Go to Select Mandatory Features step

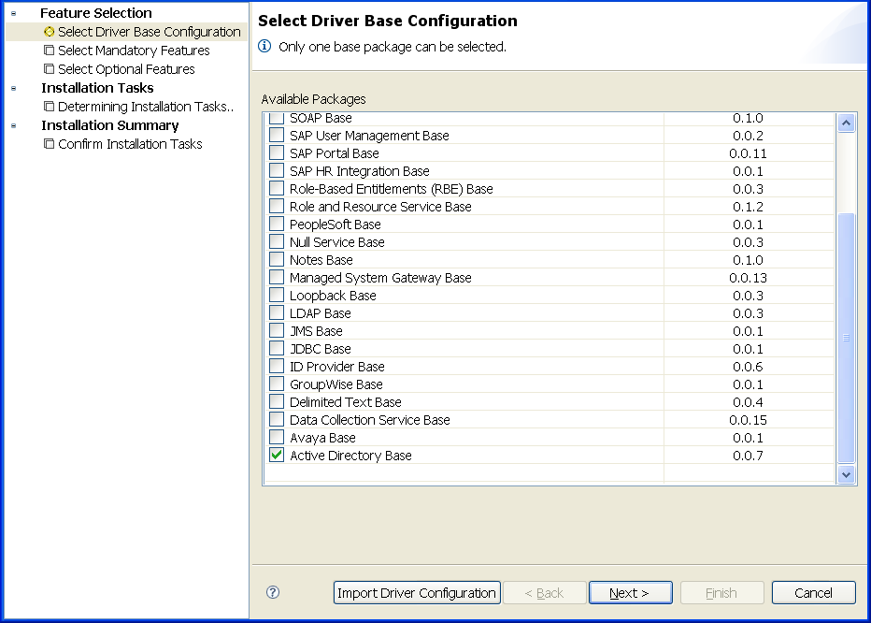pyautogui.click(x=134, y=51)
